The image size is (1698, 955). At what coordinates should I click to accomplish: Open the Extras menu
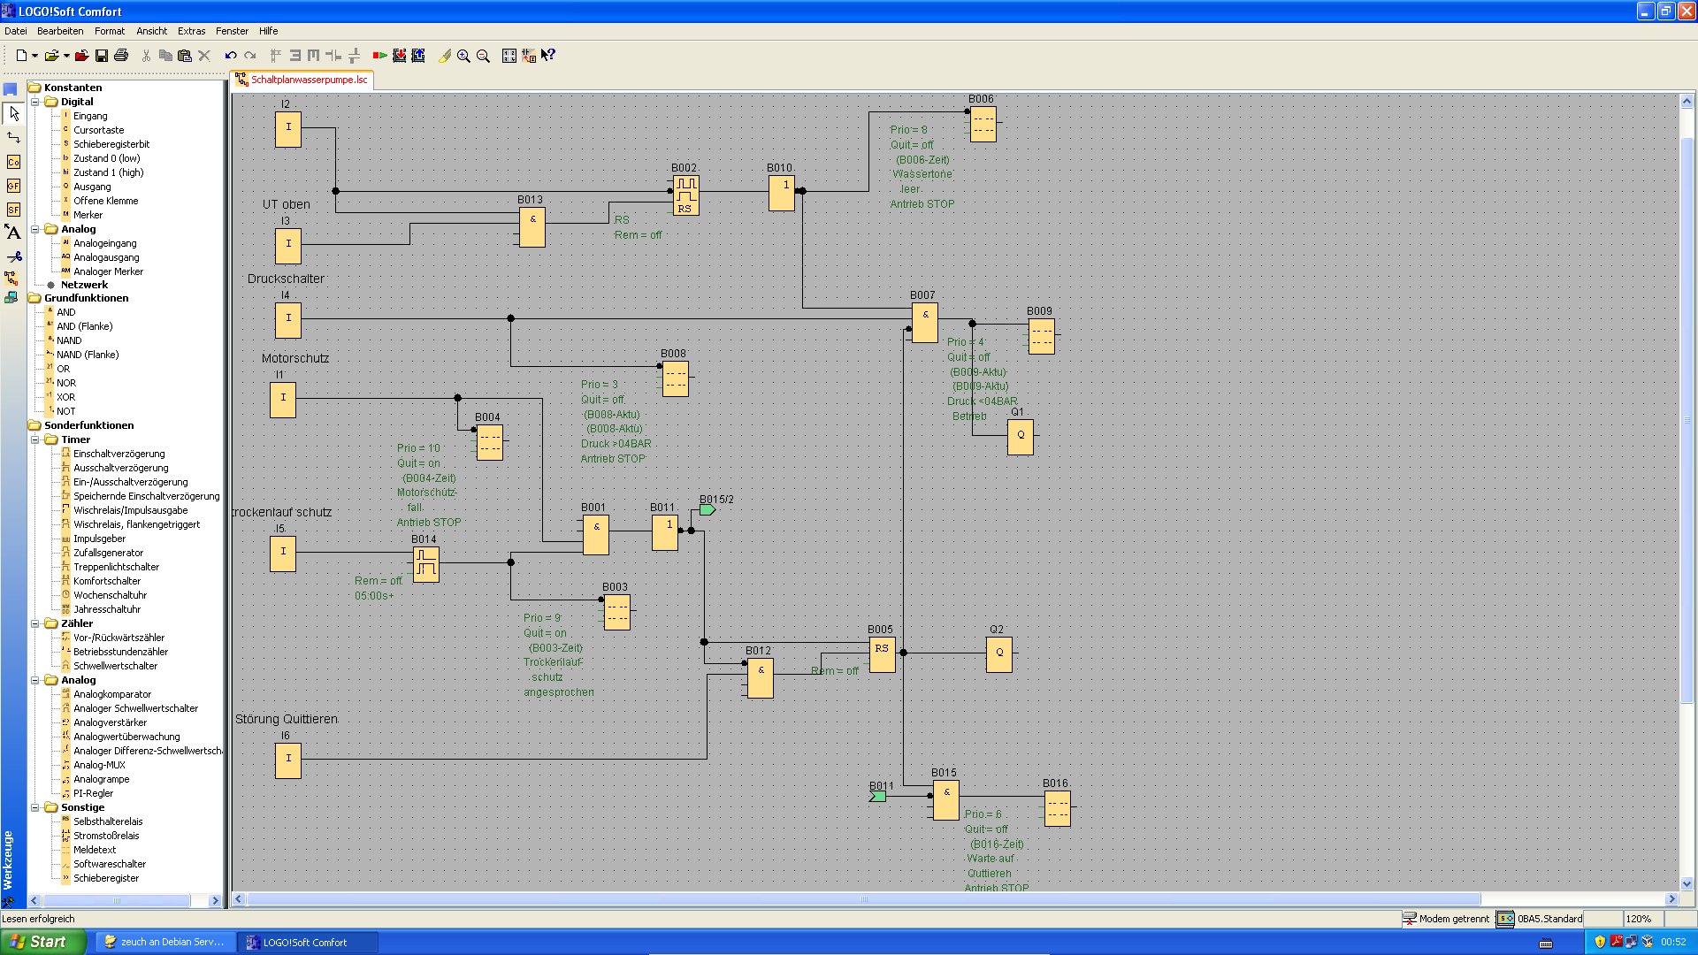click(x=191, y=31)
